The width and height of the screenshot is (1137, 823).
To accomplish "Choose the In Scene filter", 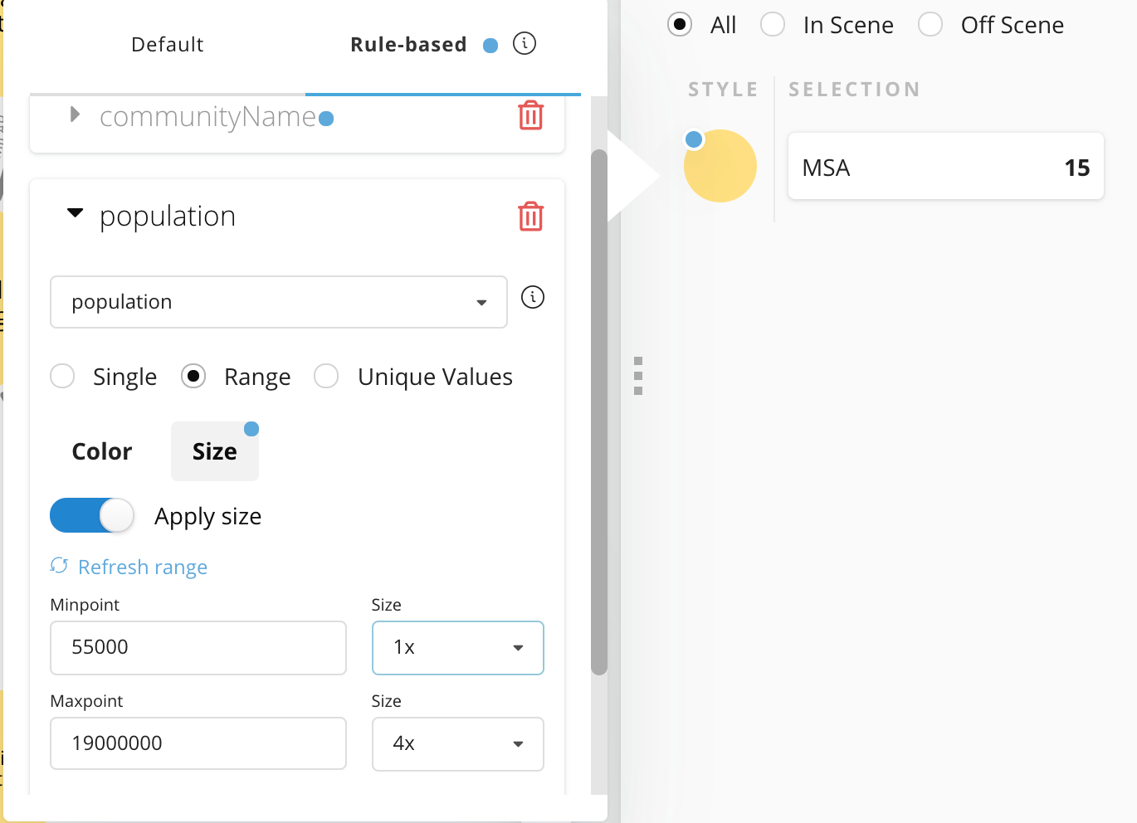I will 773,25.
